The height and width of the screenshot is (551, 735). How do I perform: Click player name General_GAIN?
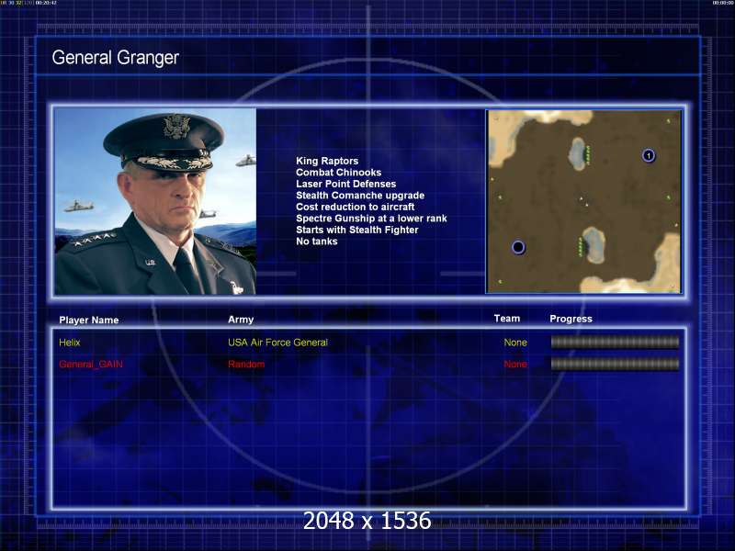pos(91,364)
